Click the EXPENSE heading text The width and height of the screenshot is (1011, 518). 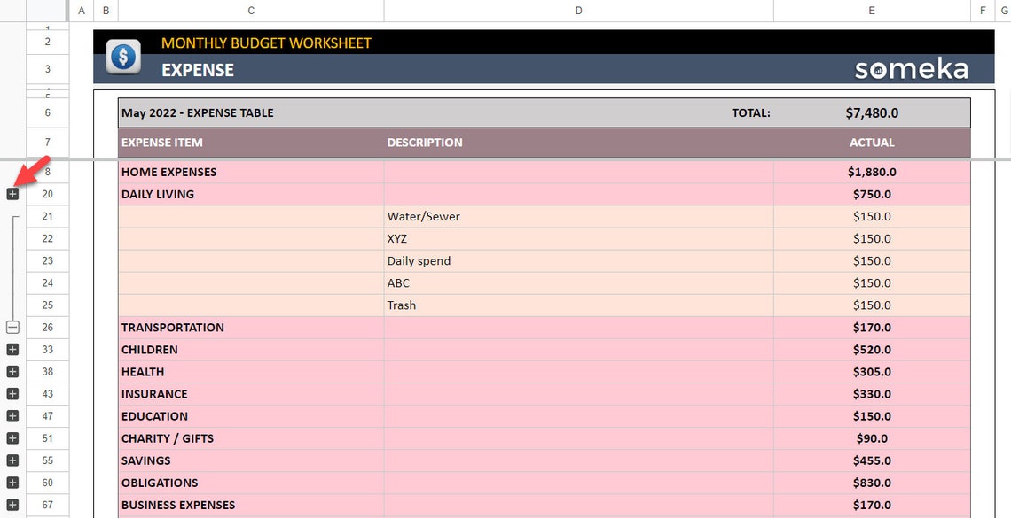(197, 69)
